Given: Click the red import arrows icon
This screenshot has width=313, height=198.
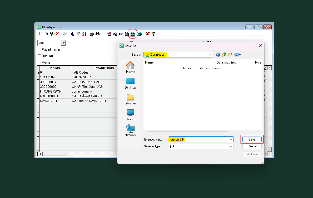Looking at the screenshot, I should pos(127,33).
